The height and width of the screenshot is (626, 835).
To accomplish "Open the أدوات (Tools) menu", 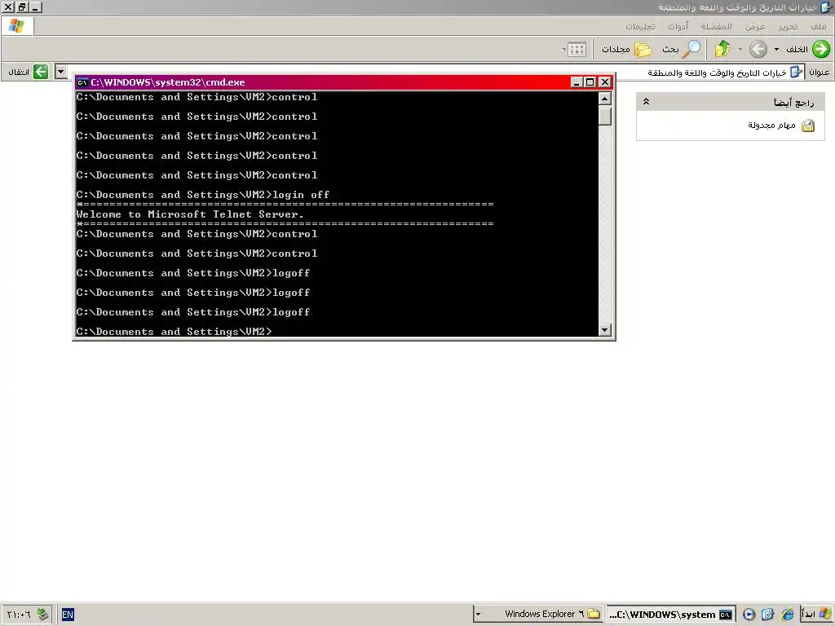I will pos(678,26).
